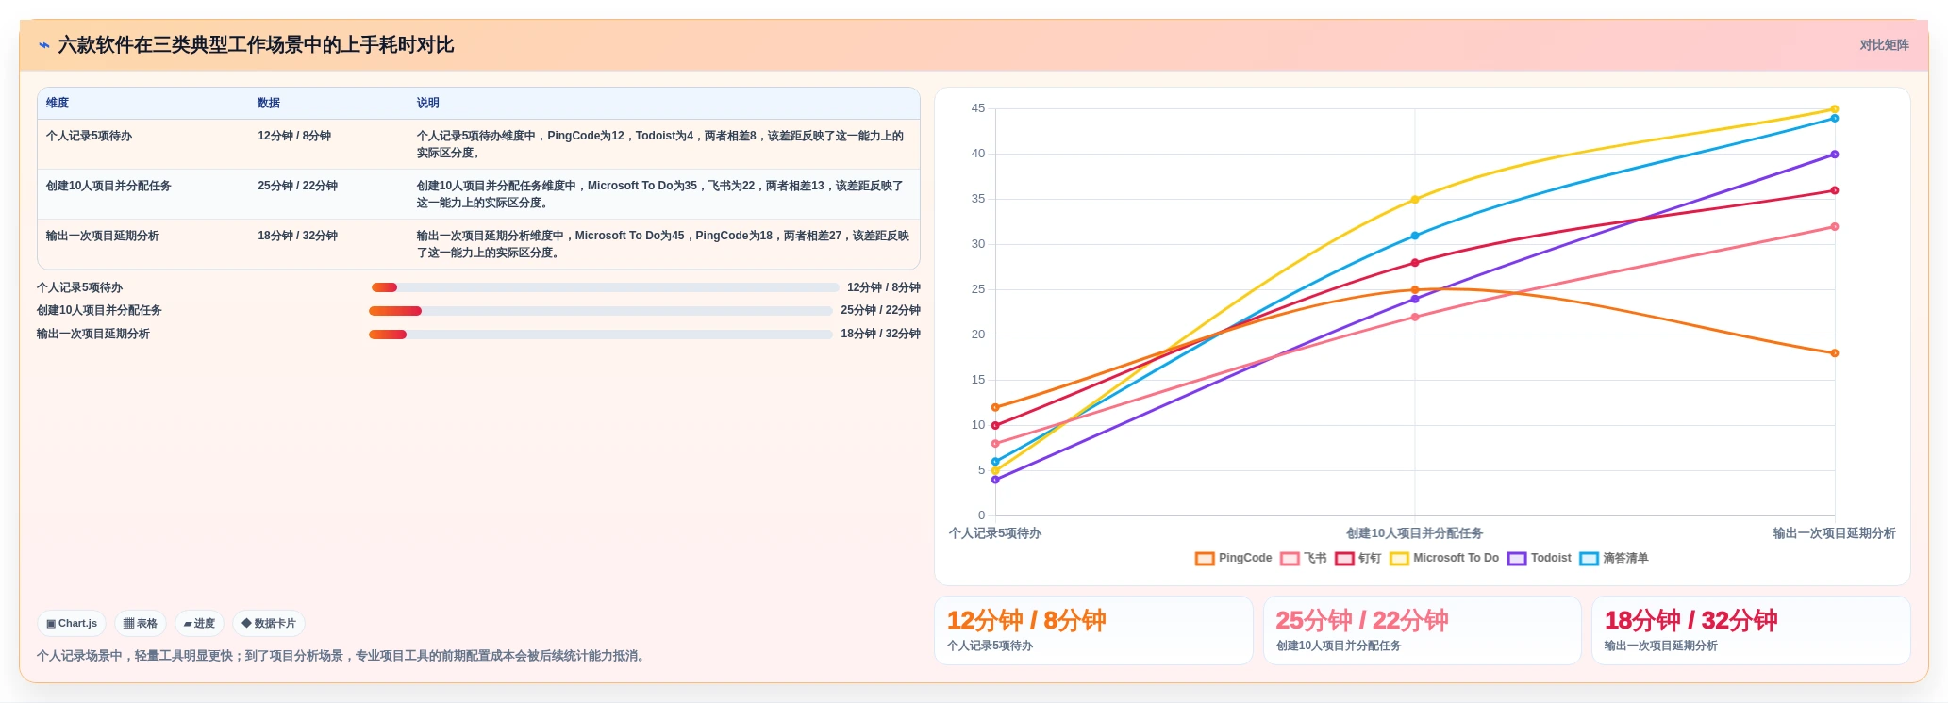Click the footer summary sentence
This screenshot has width=1948, height=703.
pyautogui.click(x=343, y=656)
